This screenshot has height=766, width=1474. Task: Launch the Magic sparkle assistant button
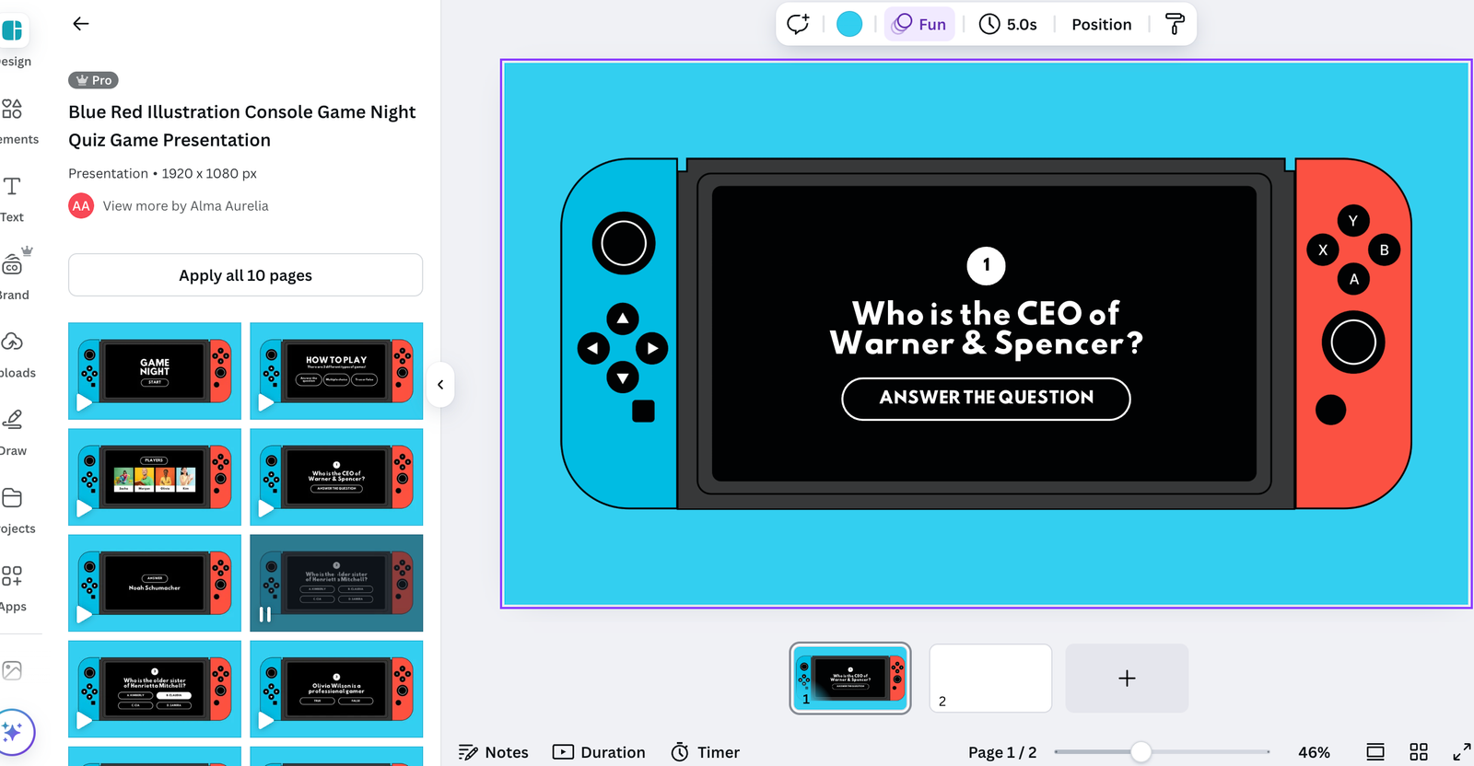click(13, 733)
